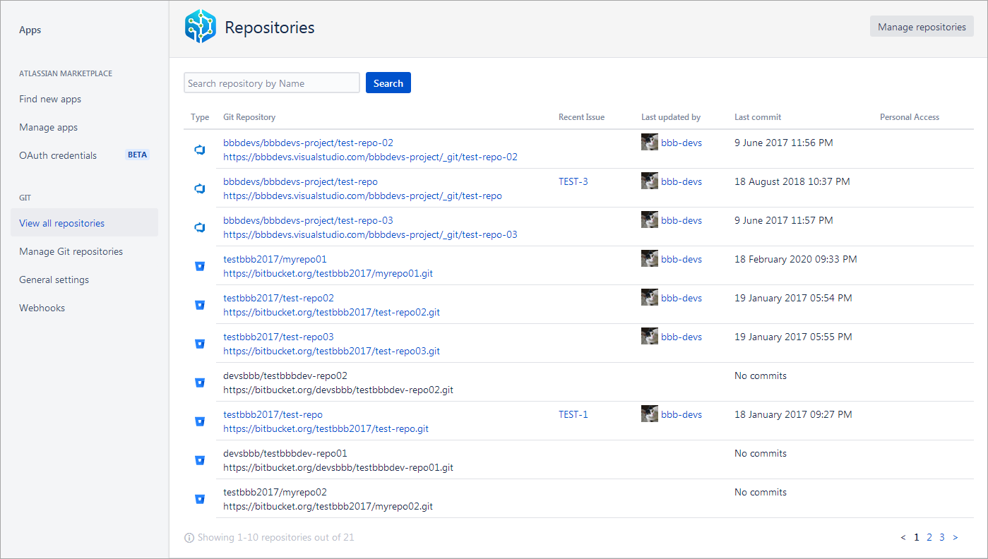The width and height of the screenshot is (988, 559).
Task: Click the Manage repositories button
Action: click(922, 27)
